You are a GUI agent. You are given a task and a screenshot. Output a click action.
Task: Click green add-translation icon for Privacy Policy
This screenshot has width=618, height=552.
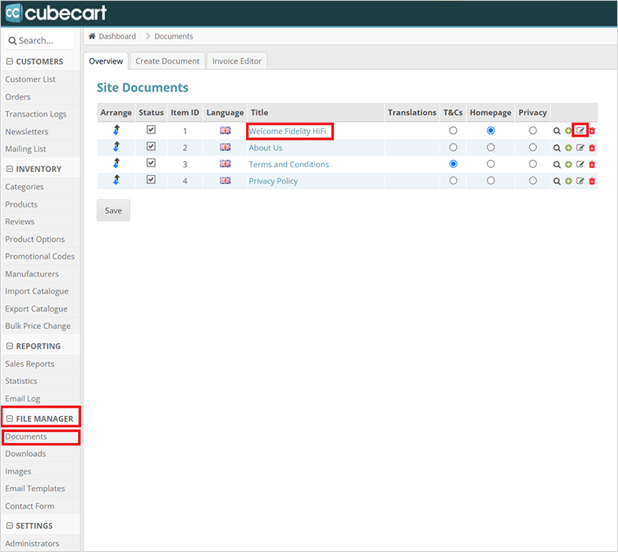pyautogui.click(x=568, y=181)
